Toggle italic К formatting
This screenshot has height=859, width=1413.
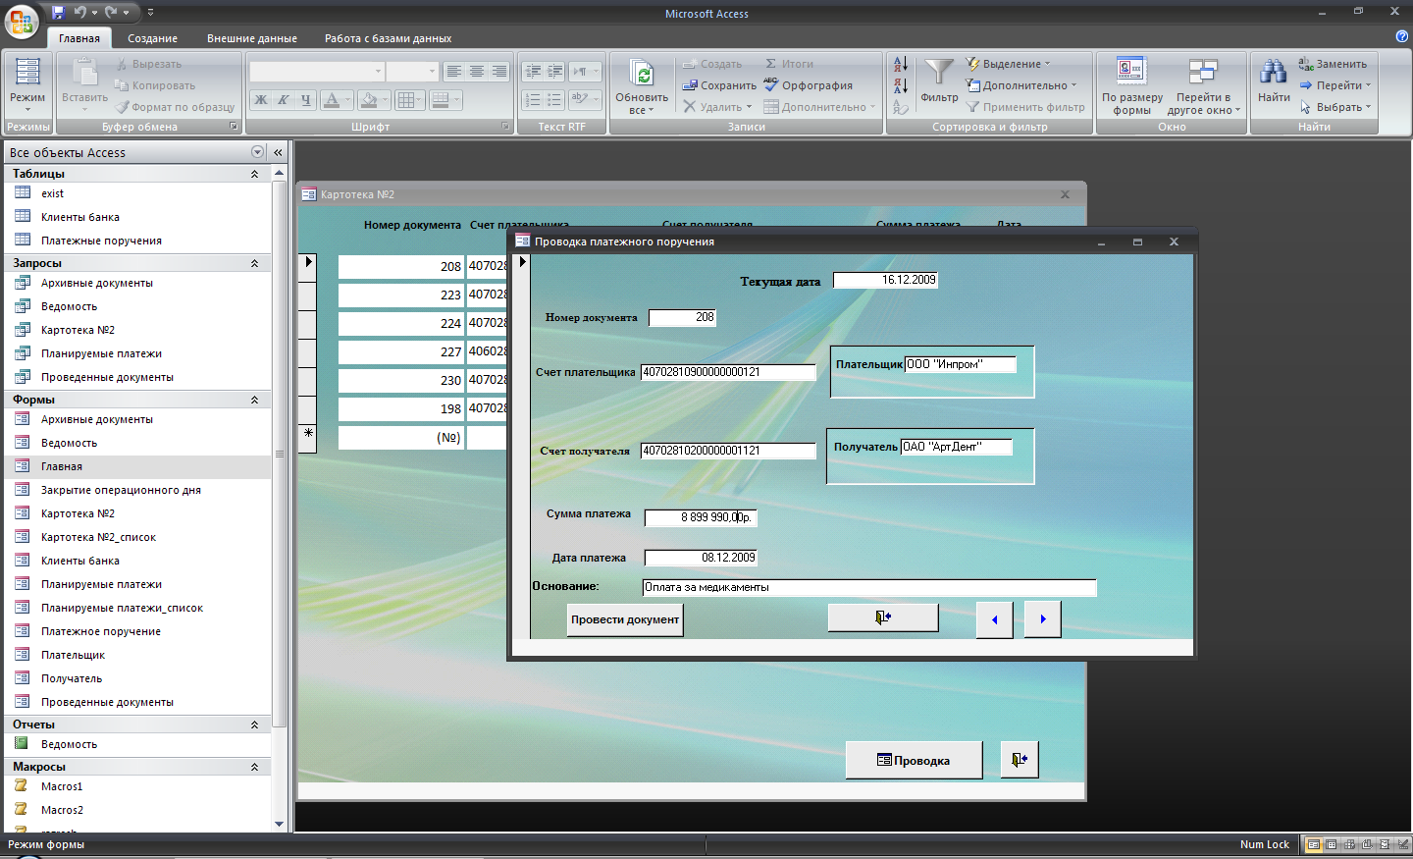283,100
